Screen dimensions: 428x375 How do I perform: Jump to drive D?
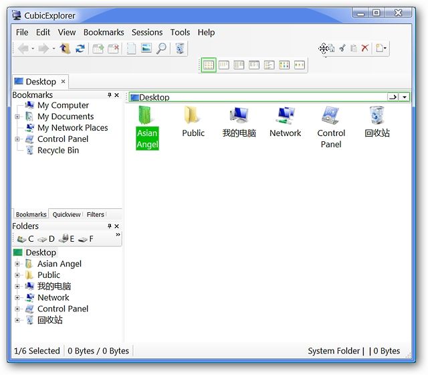pyautogui.click(x=46, y=239)
